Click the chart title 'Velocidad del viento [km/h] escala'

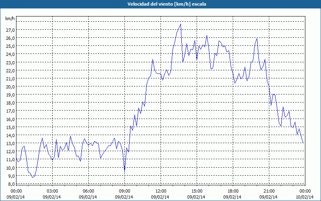(167, 4)
